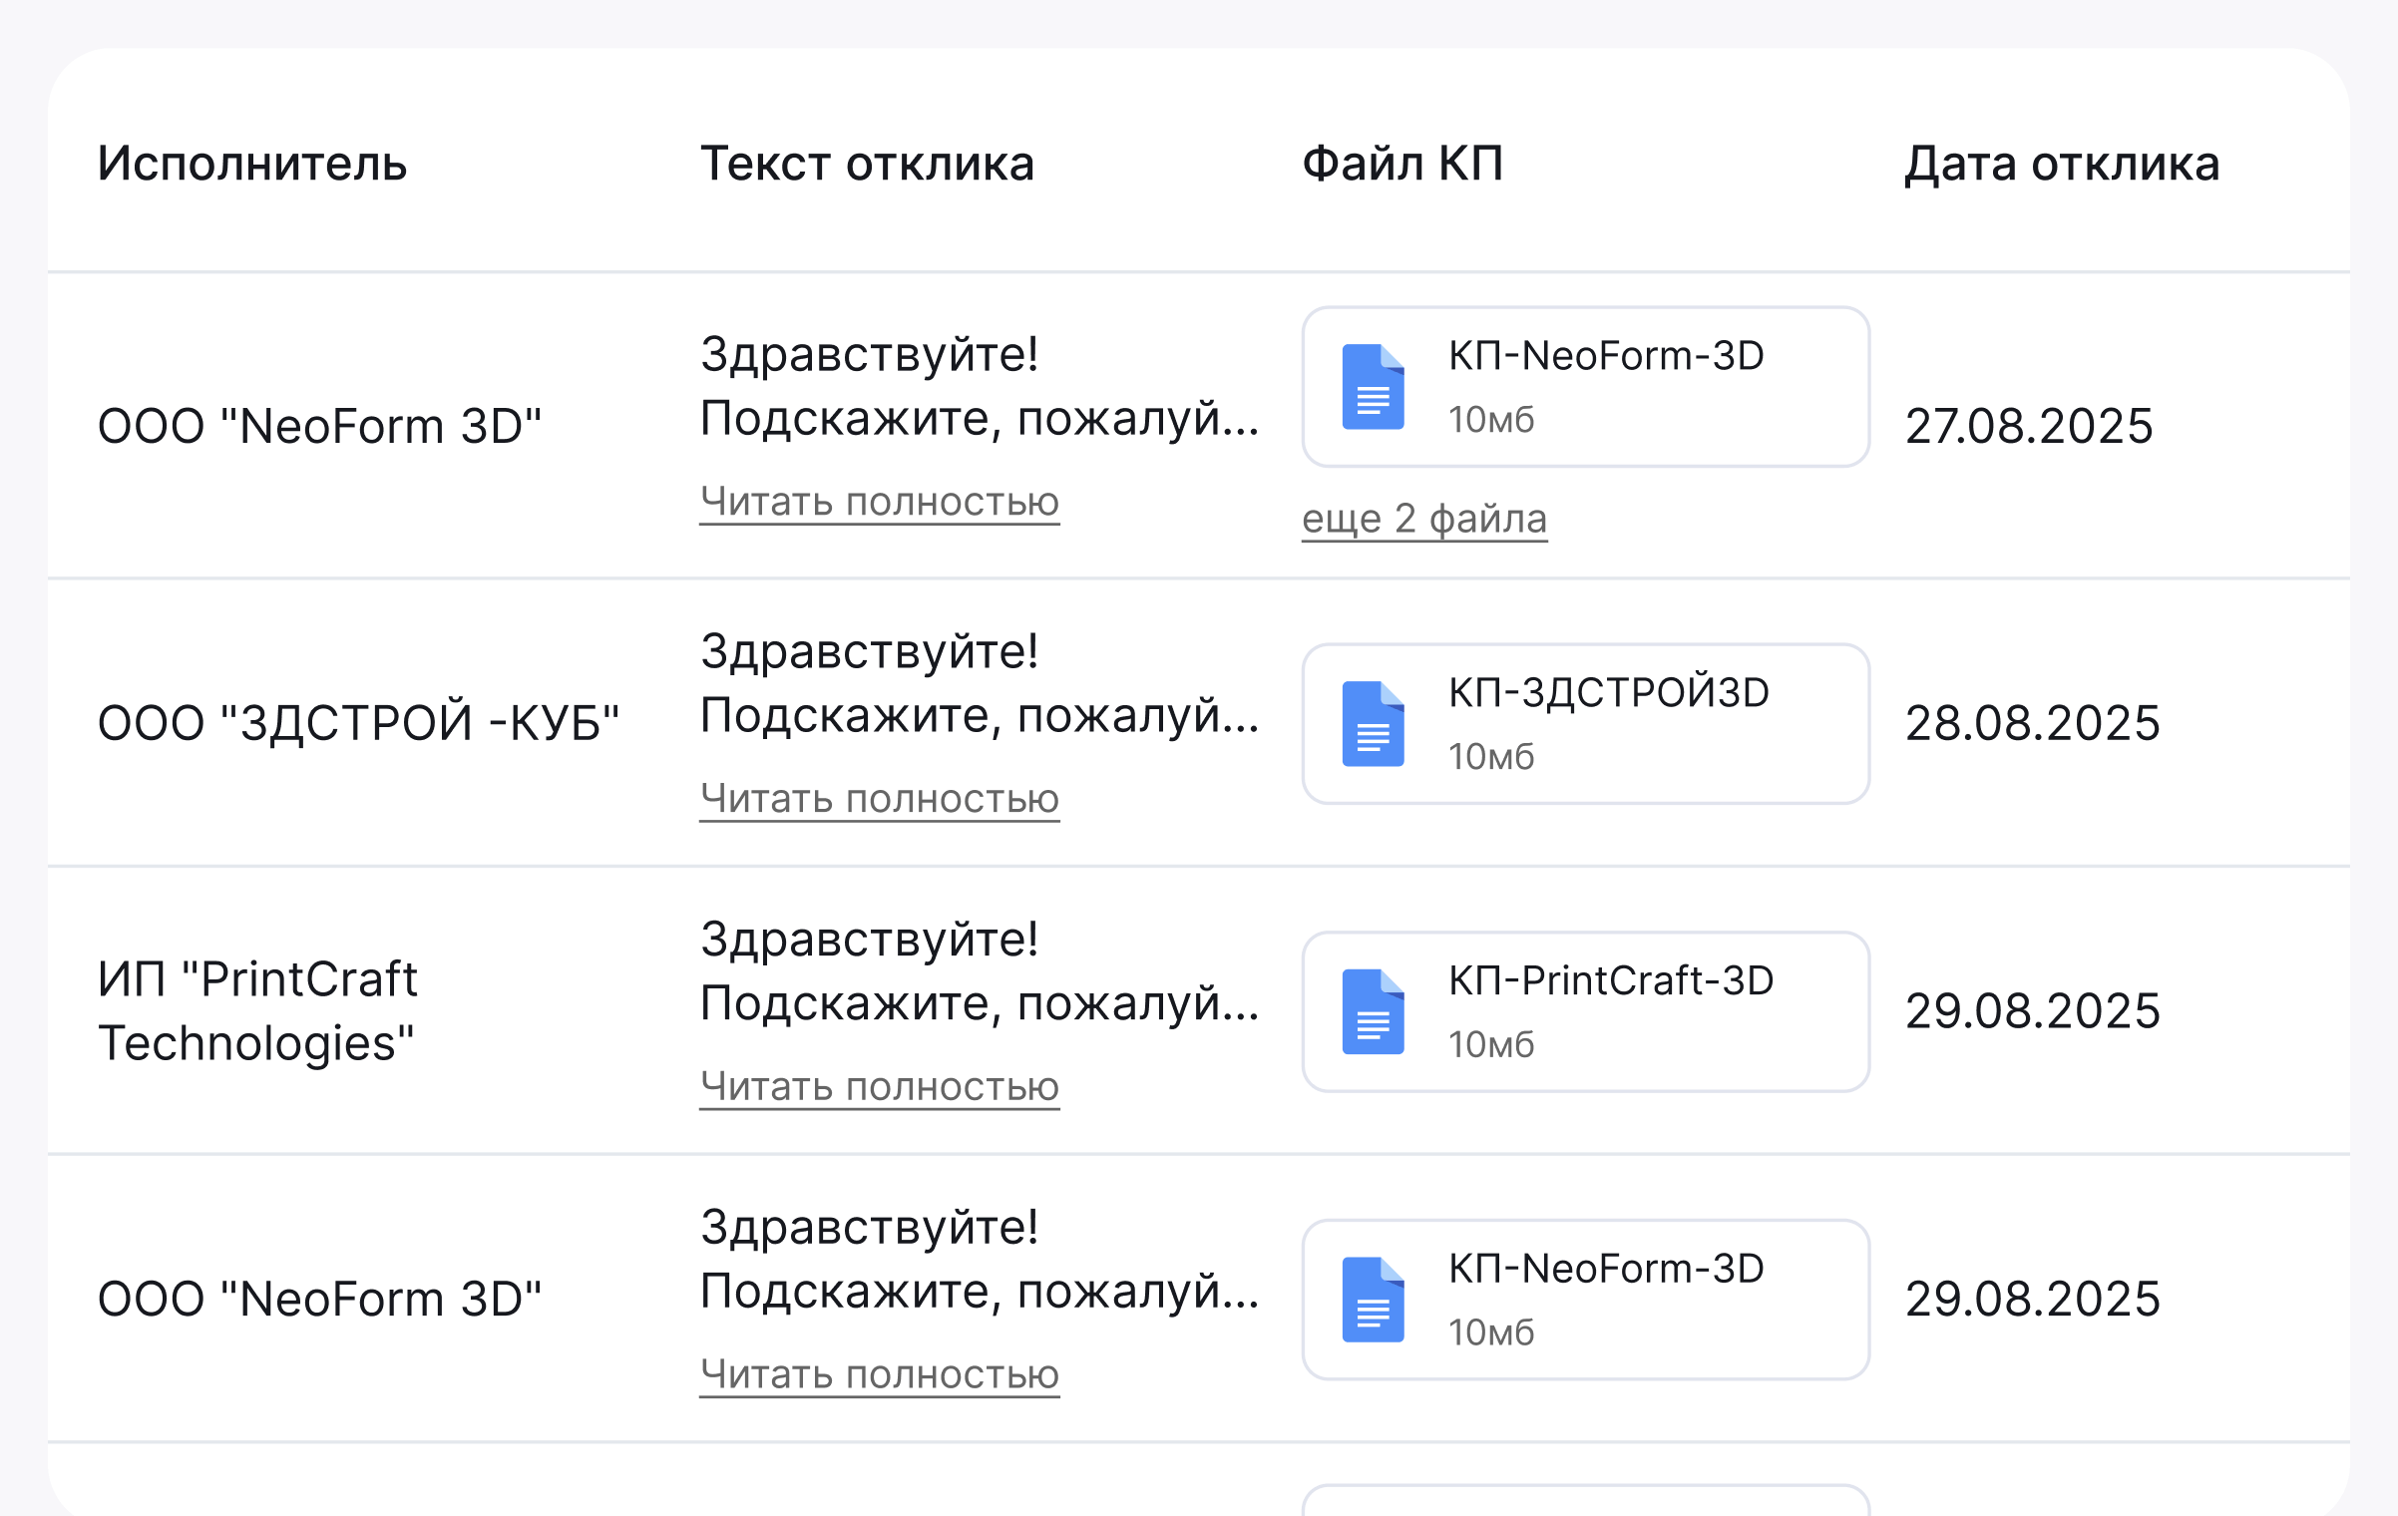The width and height of the screenshot is (2398, 1516).
Task: Click Читать полностью in the last NeoForm row
Action: coord(879,1374)
